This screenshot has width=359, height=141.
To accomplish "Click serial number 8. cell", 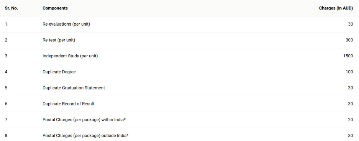I will click(7, 136).
